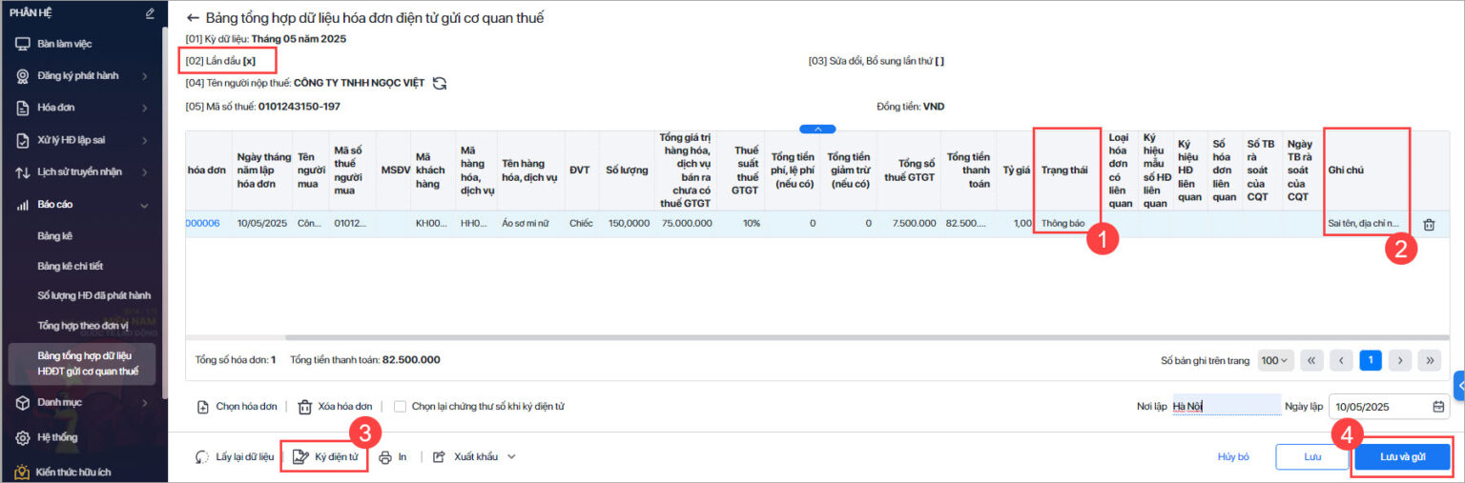Open the calendar picker for Ngày lập
This screenshot has width=1465, height=483.
click(x=1438, y=407)
